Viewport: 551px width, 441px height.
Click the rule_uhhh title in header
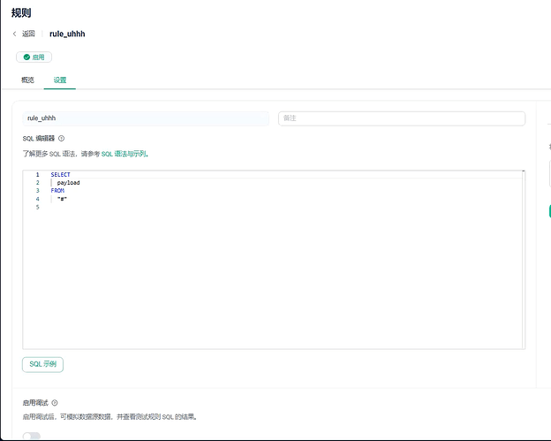[67, 34]
